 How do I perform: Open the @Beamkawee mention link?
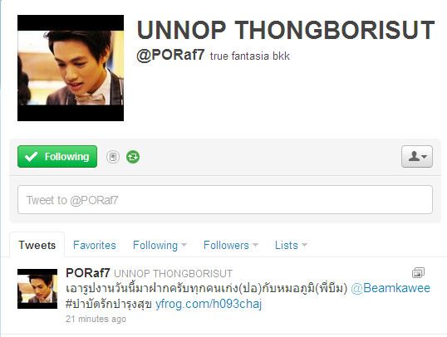[391, 288]
